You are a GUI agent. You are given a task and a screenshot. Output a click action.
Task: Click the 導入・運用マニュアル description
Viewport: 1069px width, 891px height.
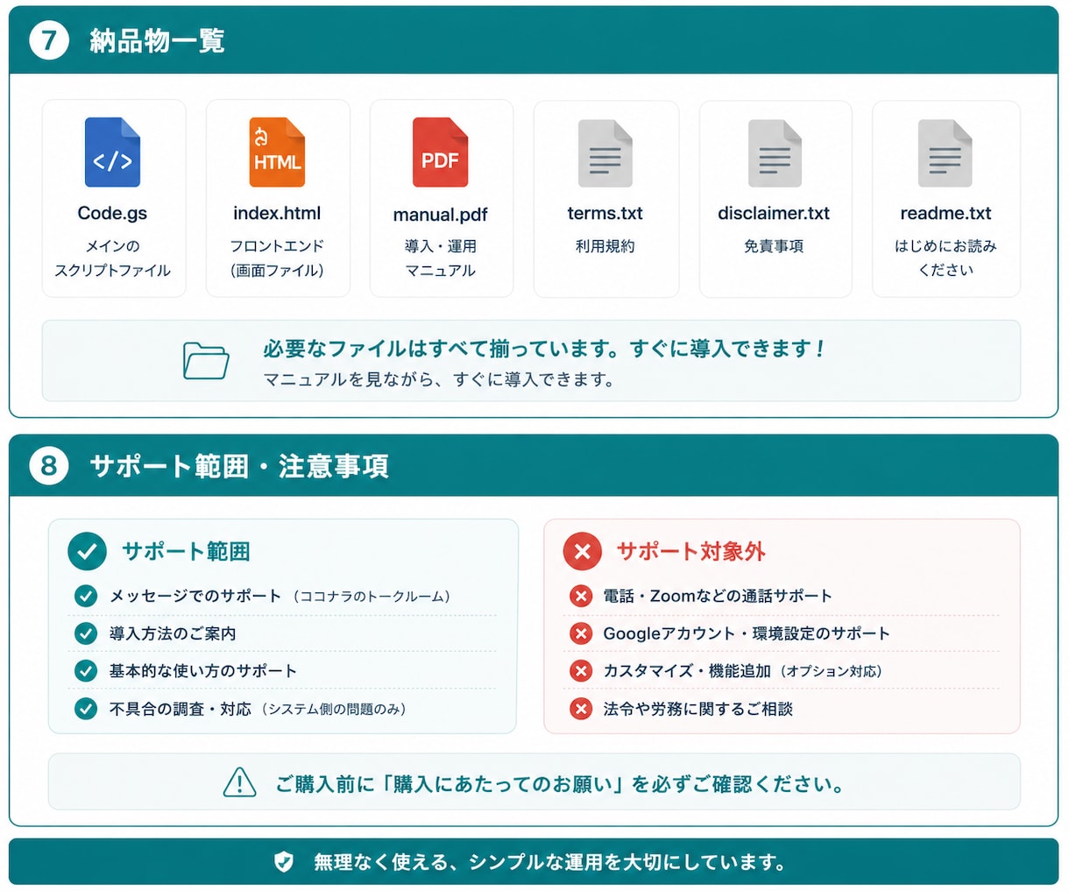pos(440,258)
